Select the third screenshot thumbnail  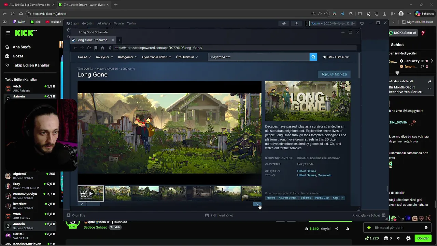coord(145,193)
